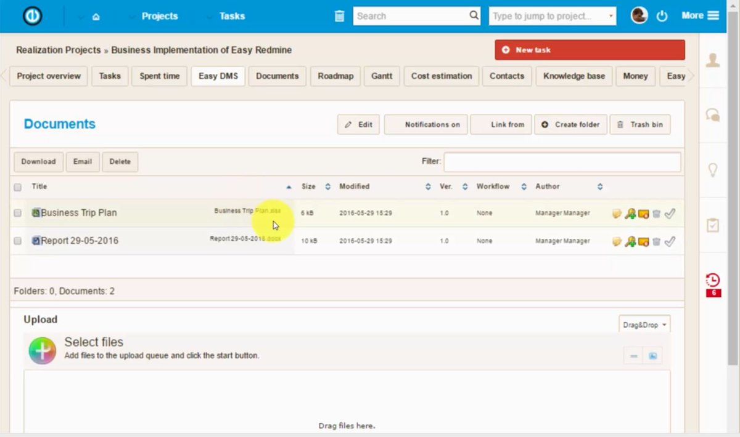The width and height of the screenshot is (740, 437).
Task: Click the thumbnail view icon in upload panel
Action: pyautogui.click(x=652, y=356)
